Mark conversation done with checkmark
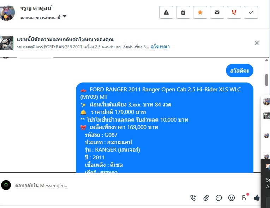Image resolution: width=270 pixels, height=208 pixels. pos(251,12)
